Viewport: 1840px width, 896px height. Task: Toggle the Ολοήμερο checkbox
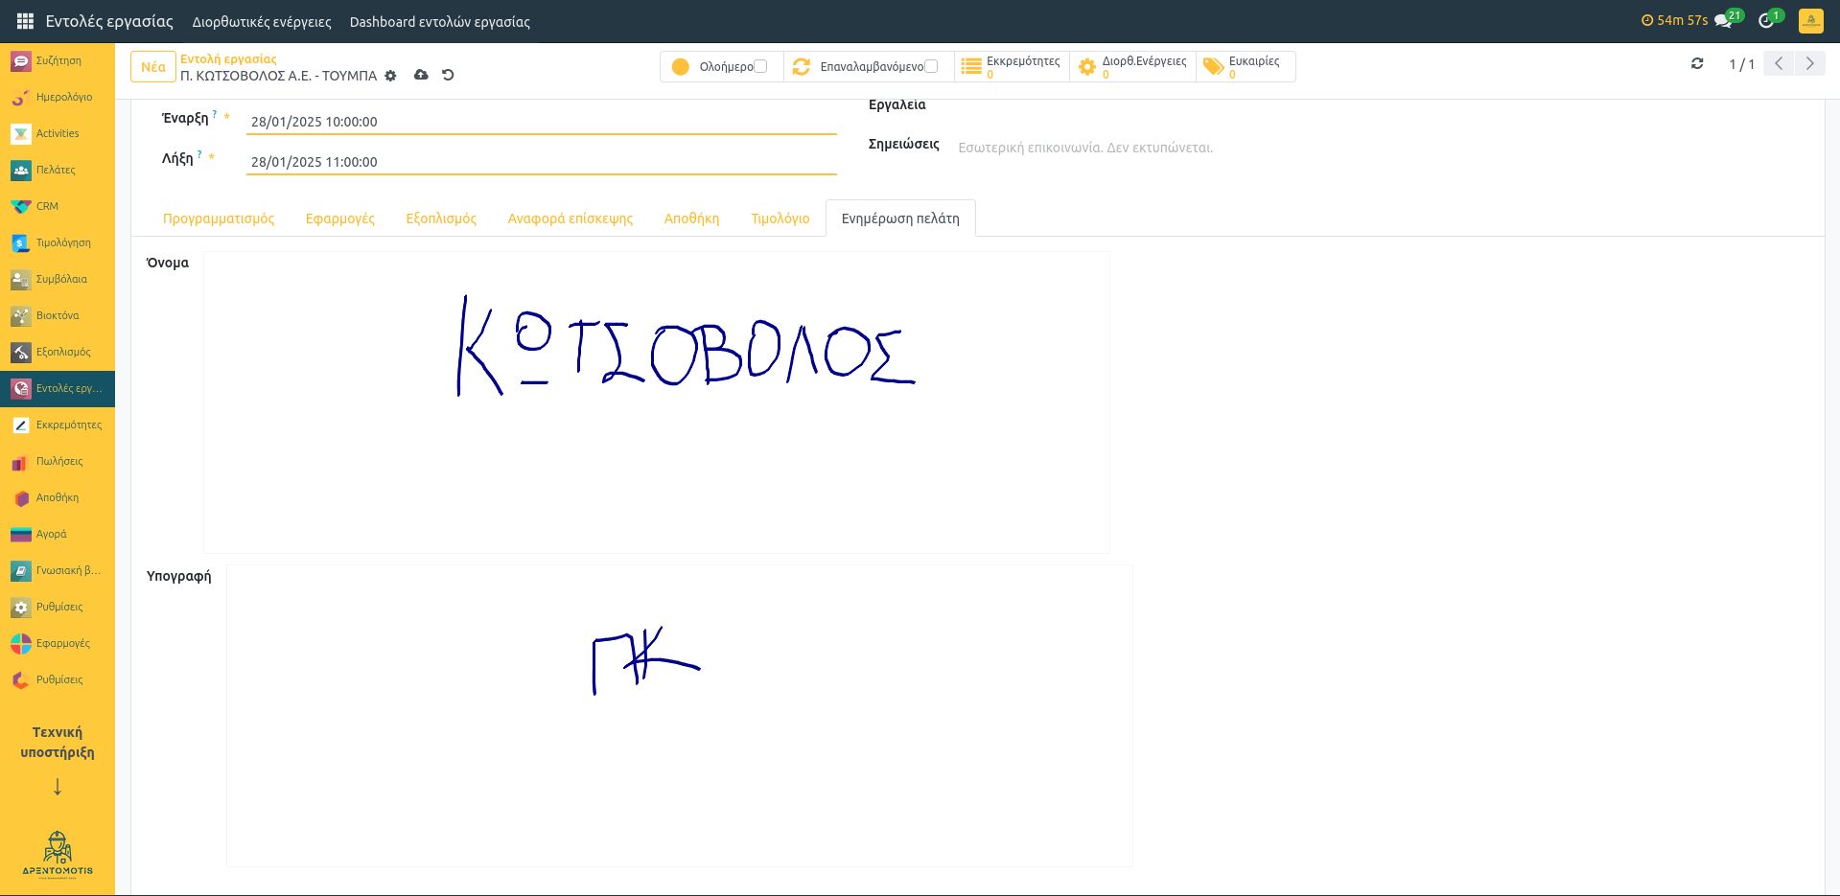tap(760, 66)
